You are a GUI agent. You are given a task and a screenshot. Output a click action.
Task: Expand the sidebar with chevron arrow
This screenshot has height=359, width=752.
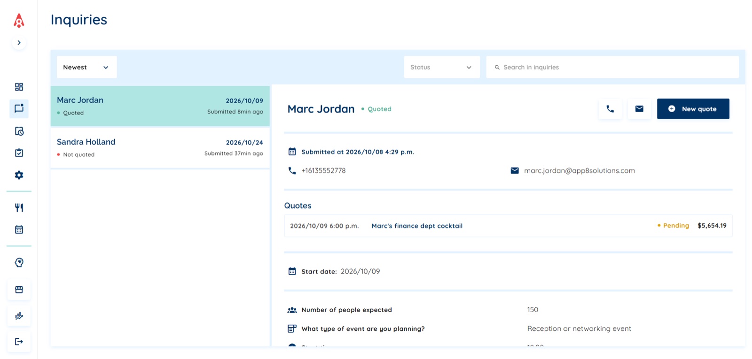(x=19, y=43)
